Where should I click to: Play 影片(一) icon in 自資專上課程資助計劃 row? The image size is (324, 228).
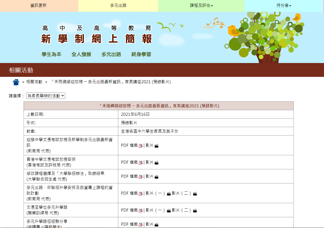169,194
